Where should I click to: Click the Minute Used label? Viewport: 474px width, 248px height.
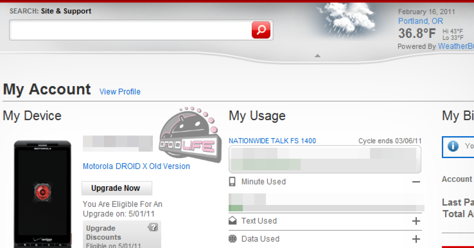coord(263,182)
